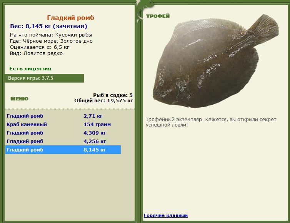Open the Горячие клавиши link
Viewport: 290px width, 223px height.
pyautogui.click(x=166, y=215)
